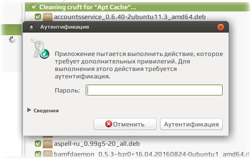The width and height of the screenshot is (251, 159).
Task: Click the red cancel icon in Отменить
Action: (x=109, y=124)
